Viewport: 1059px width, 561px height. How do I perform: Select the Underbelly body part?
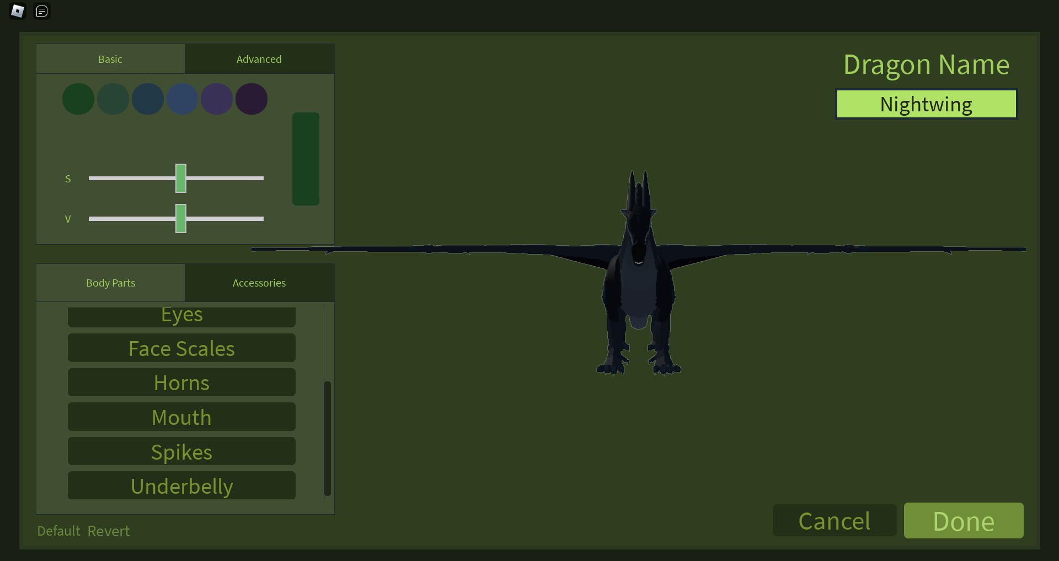[181, 486]
